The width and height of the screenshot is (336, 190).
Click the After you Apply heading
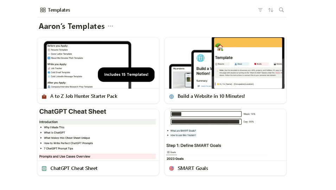(57, 83)
